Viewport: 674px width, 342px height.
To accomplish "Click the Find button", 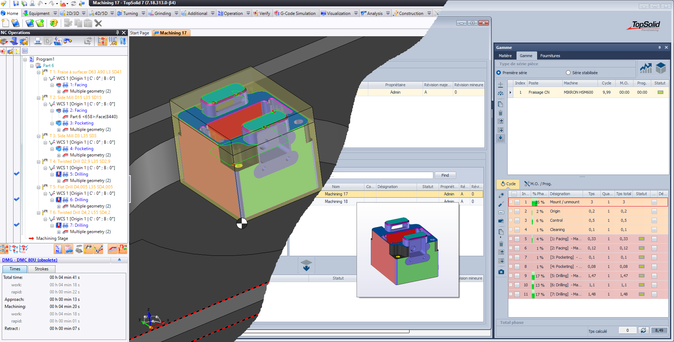I will [445, 175].
